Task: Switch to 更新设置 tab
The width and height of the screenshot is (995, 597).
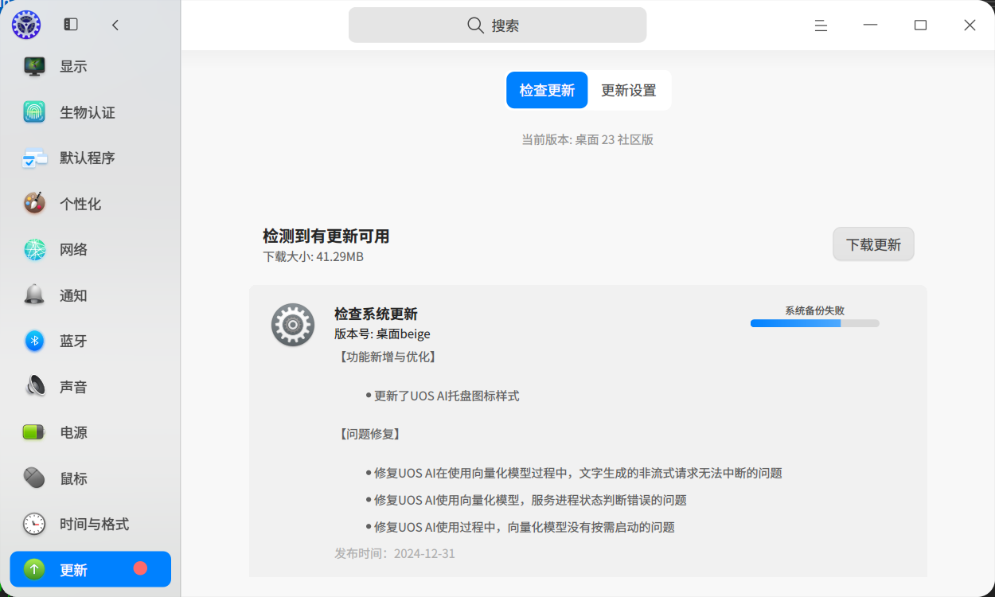Action: 629,90
